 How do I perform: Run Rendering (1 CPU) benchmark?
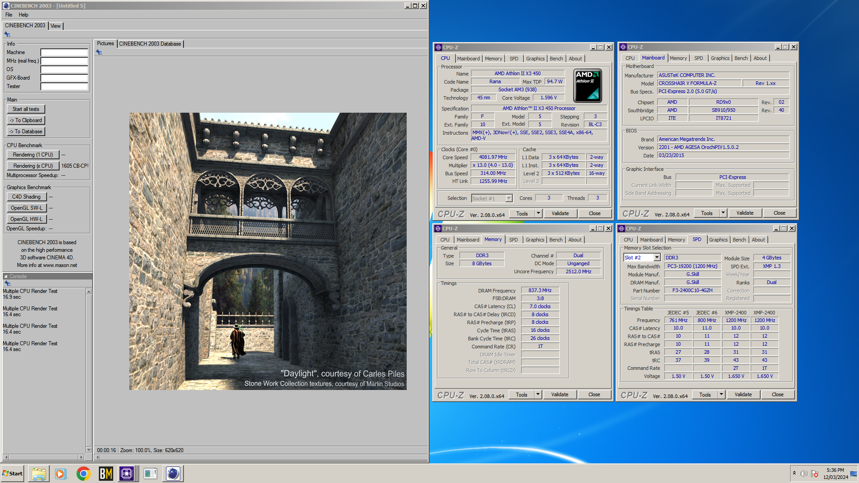point(33,155)
